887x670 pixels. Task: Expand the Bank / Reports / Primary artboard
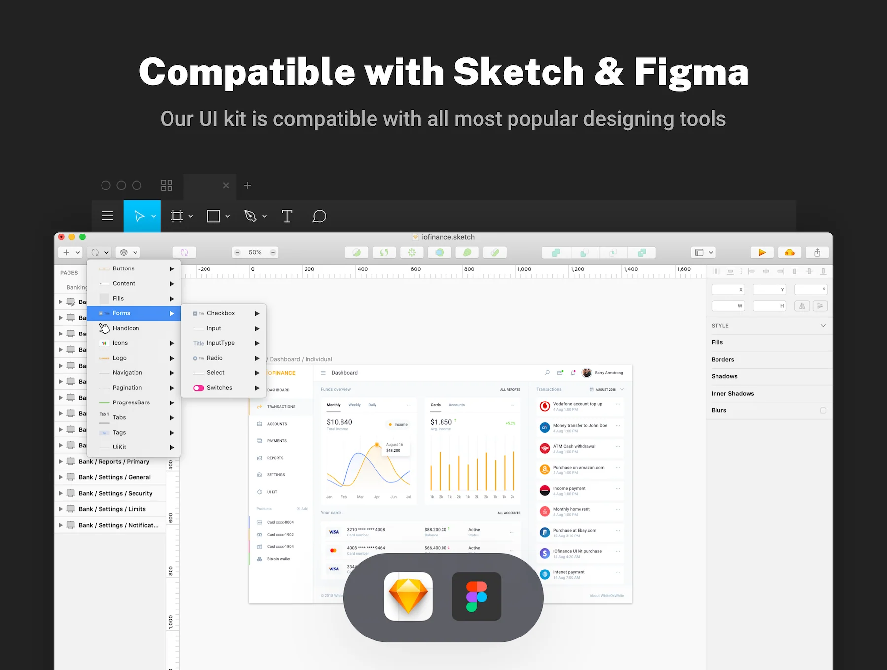point(61,462)
